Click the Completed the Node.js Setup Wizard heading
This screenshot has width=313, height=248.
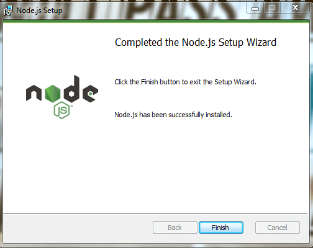tap(196, 43)
